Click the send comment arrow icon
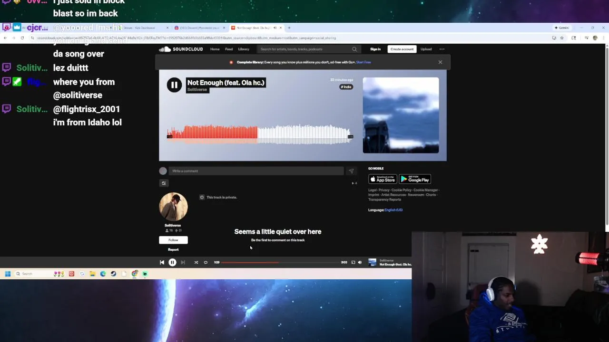 point(351,171)
